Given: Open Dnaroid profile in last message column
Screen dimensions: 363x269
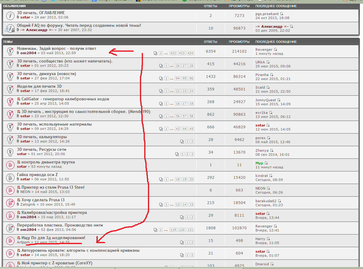Looking at the screenshot, I should coord(262,264).
